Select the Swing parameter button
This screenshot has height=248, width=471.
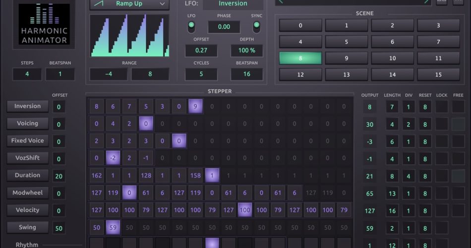tap(28, 227)
